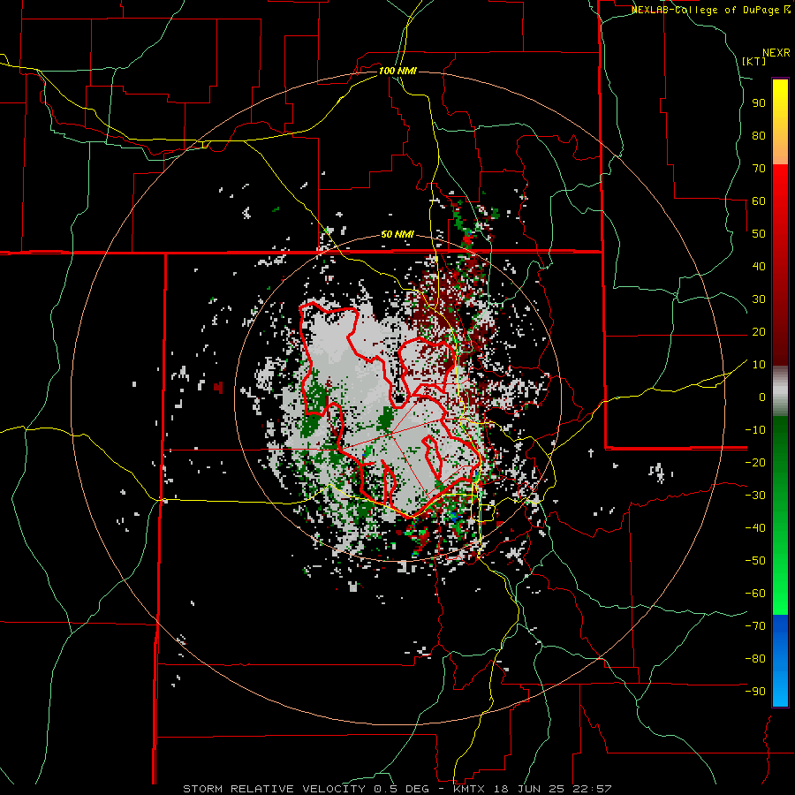Click the 90 value on the velocity scale
Viewport: 795px width, 795px height.
coord(759,103)
